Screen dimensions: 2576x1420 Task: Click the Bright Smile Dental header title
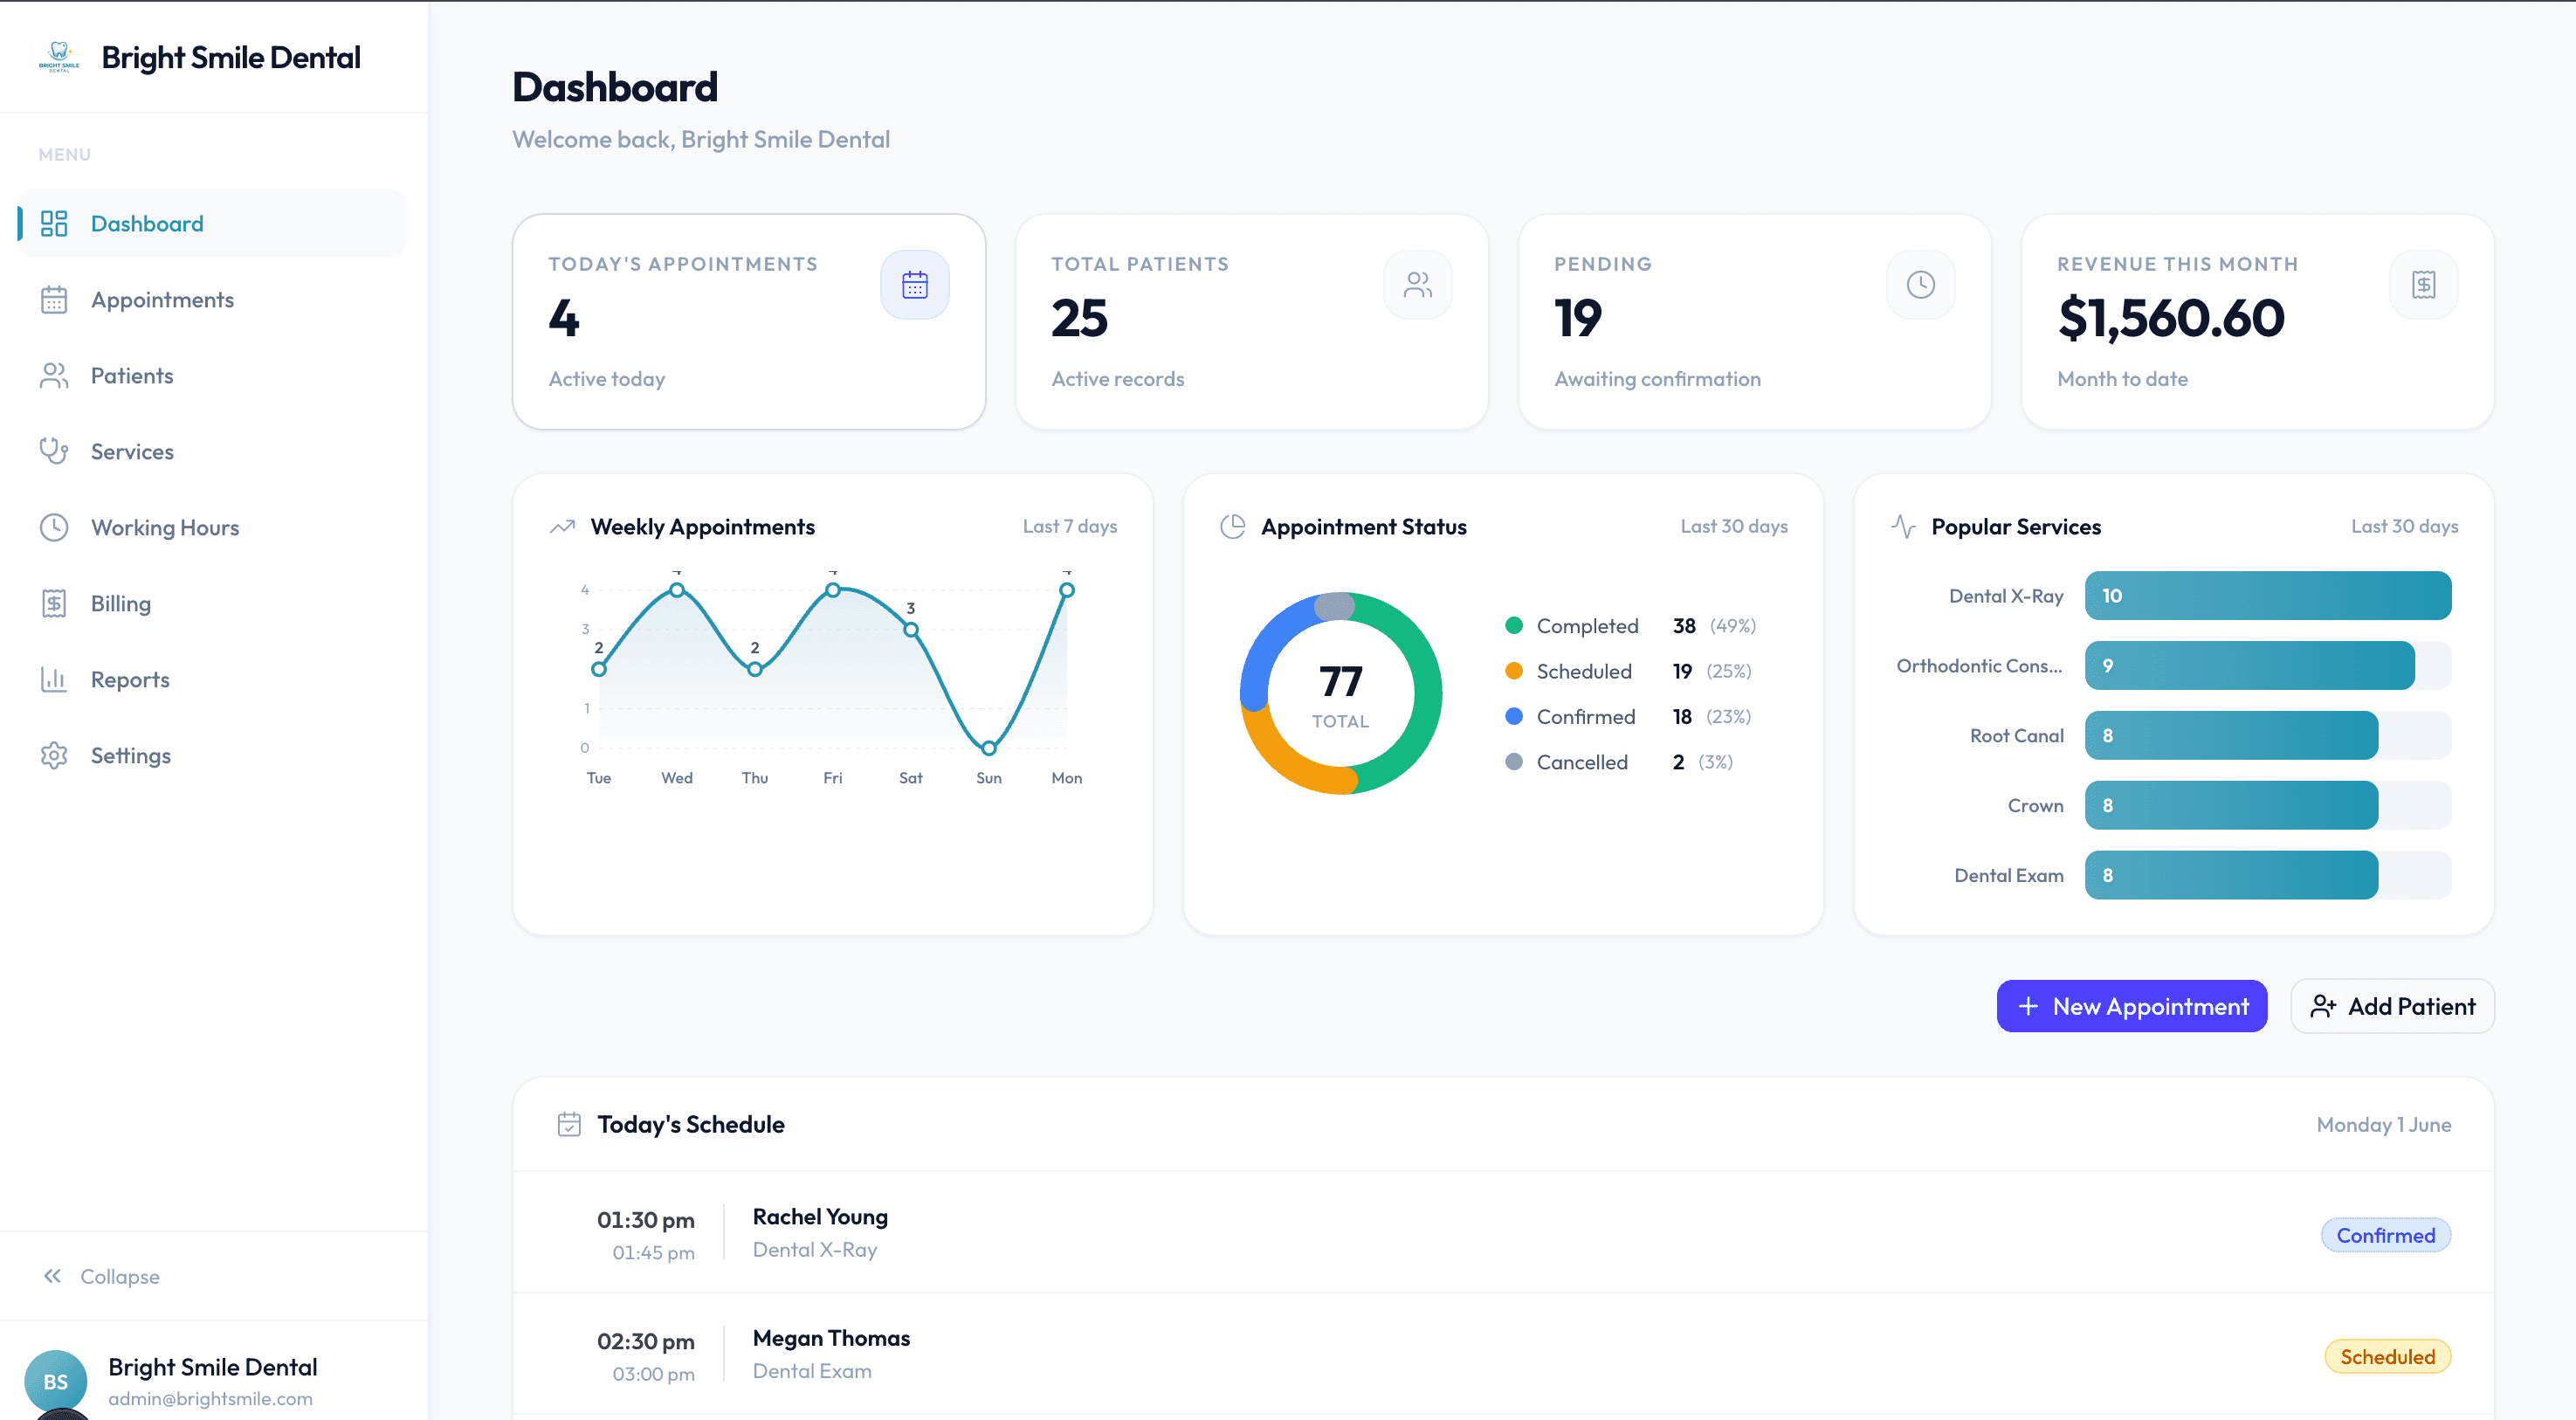(x=231, y=57)
